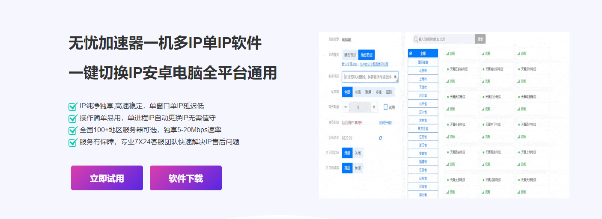Select 山东省 in the region list
Viewport: 602px width, 219px height.
coord(423,179)
